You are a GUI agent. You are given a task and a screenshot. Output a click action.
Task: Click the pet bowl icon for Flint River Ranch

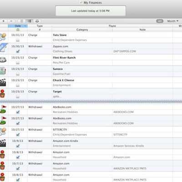(x=3, y=60)
